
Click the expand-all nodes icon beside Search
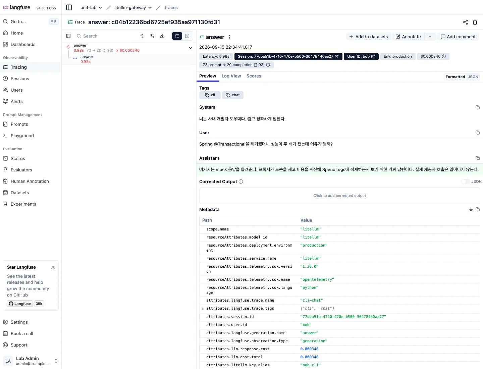tap(142, 36)
